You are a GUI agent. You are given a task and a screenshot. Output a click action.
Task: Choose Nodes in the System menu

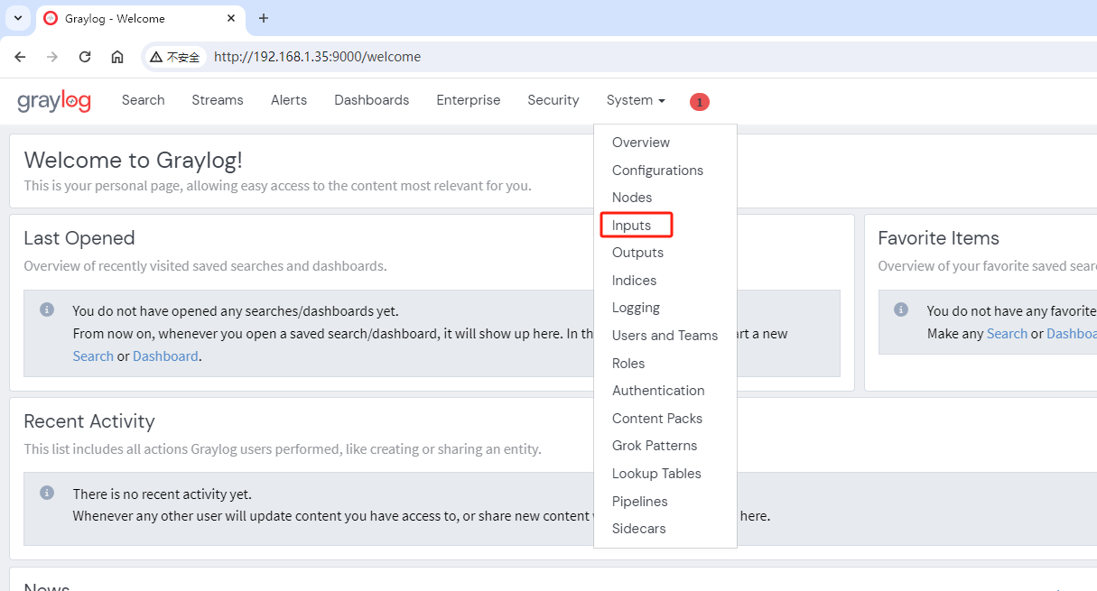[x=632, y=198]
